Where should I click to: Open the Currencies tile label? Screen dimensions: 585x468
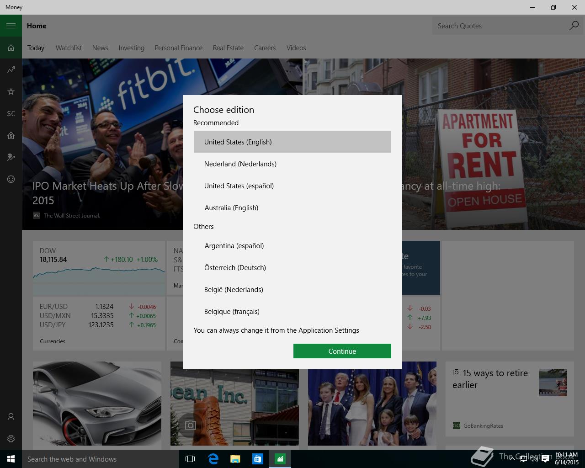[x=53, y=341]
